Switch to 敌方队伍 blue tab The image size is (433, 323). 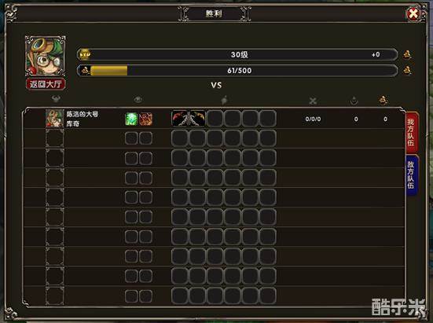click(x=412, y=175)
